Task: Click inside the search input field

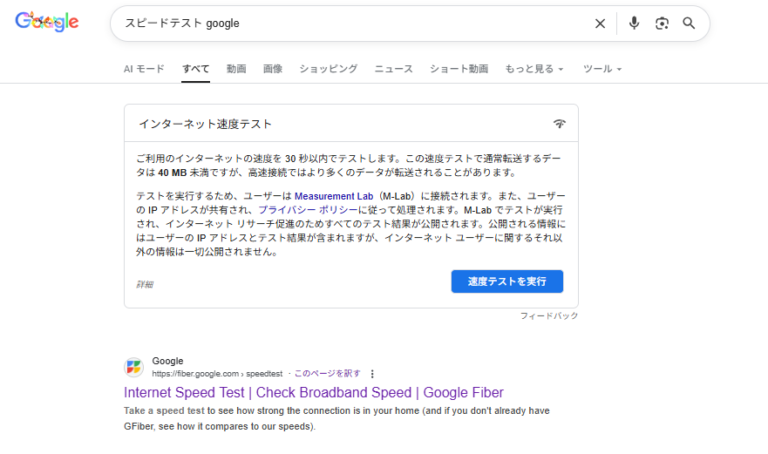Action: pyautogui.click(x=349, y=24)
